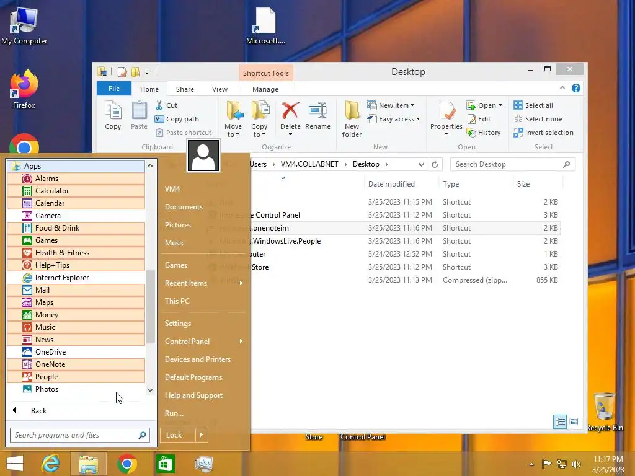Open Chrome from the taskbar
Viewport: 635px width, 476px height.
pyautogui.click(x=127, y=464)
